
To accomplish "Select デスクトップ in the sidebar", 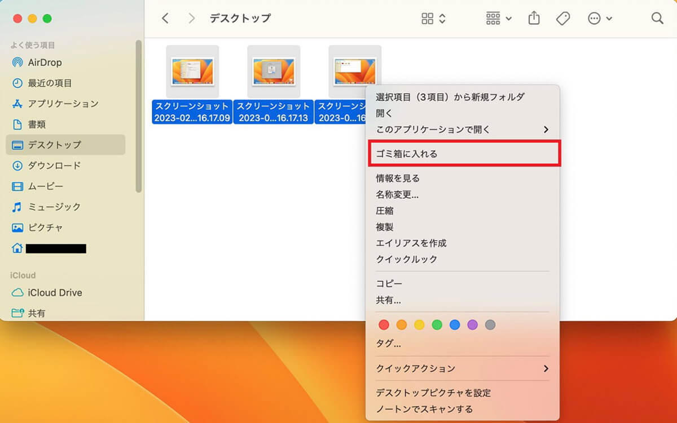I will coord(65,145).
